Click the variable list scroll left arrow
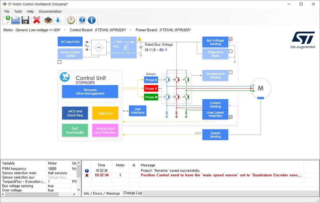320x203 pixels. [x=3, y=194]
